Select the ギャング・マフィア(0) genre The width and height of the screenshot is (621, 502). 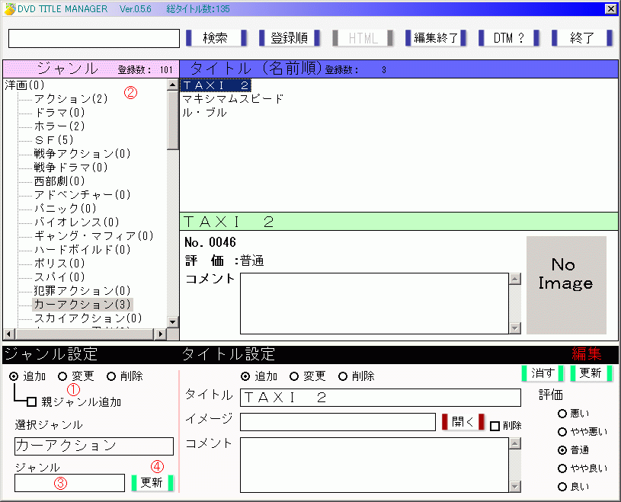pos(94,235)
